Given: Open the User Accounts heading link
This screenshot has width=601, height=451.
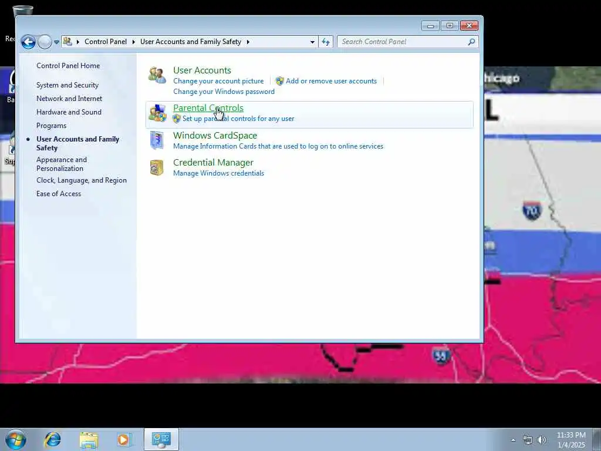Looking at the screenshot, I should click(202, 70).
